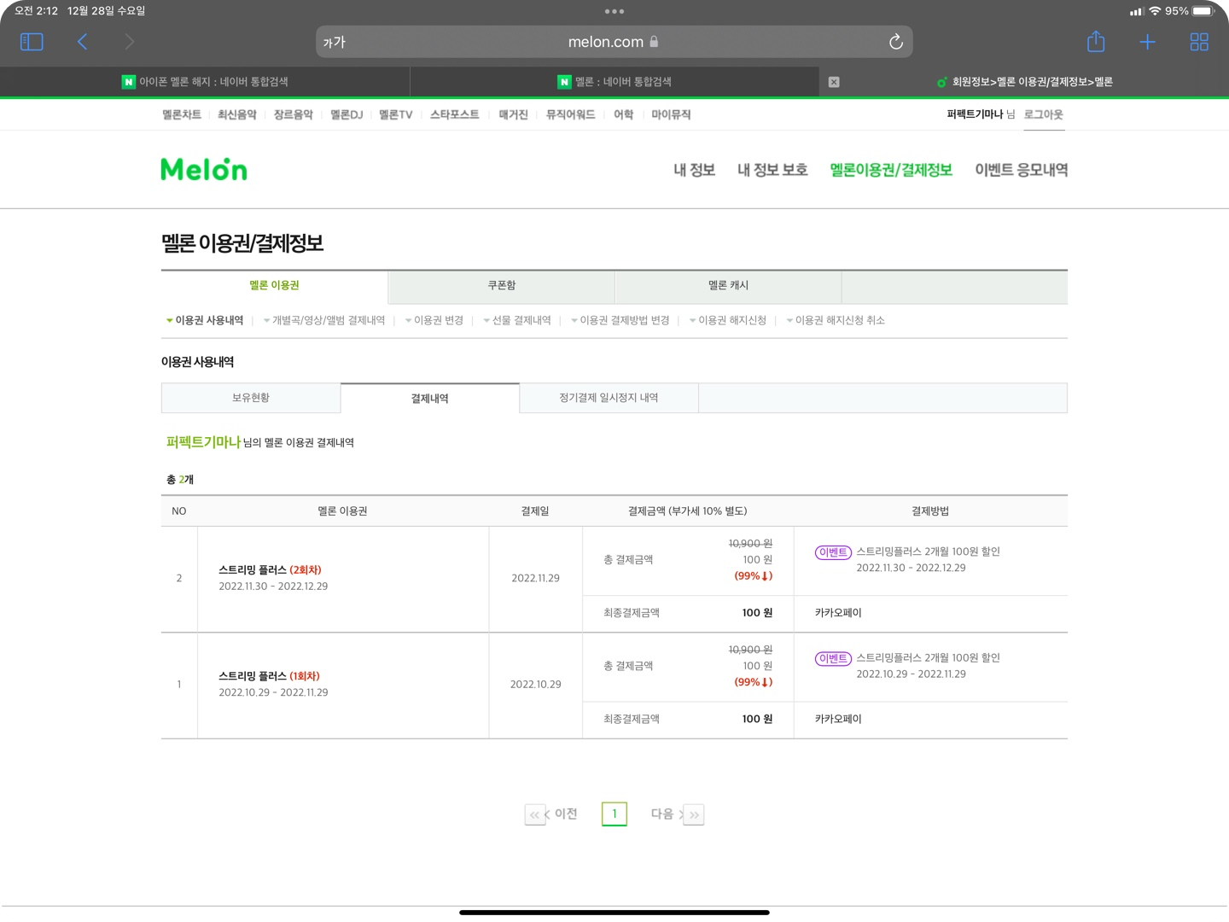
Task: Jump to last page with double-right arrow
Action: (x=694, y=814)
